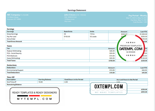This screenshot has height=111, width=155.
Task: Click the Earnings Statement title
Action: coord(77,10)
